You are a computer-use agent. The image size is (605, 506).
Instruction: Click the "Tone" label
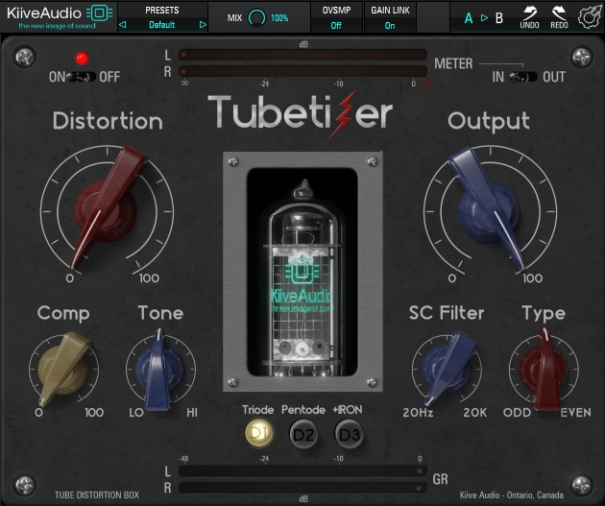160,312
